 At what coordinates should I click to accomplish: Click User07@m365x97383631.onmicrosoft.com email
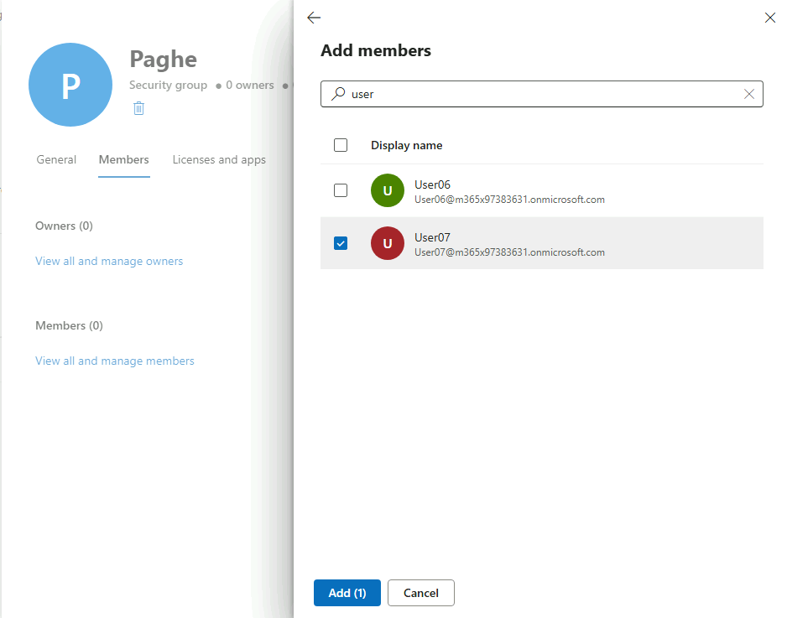pos(509,252)
